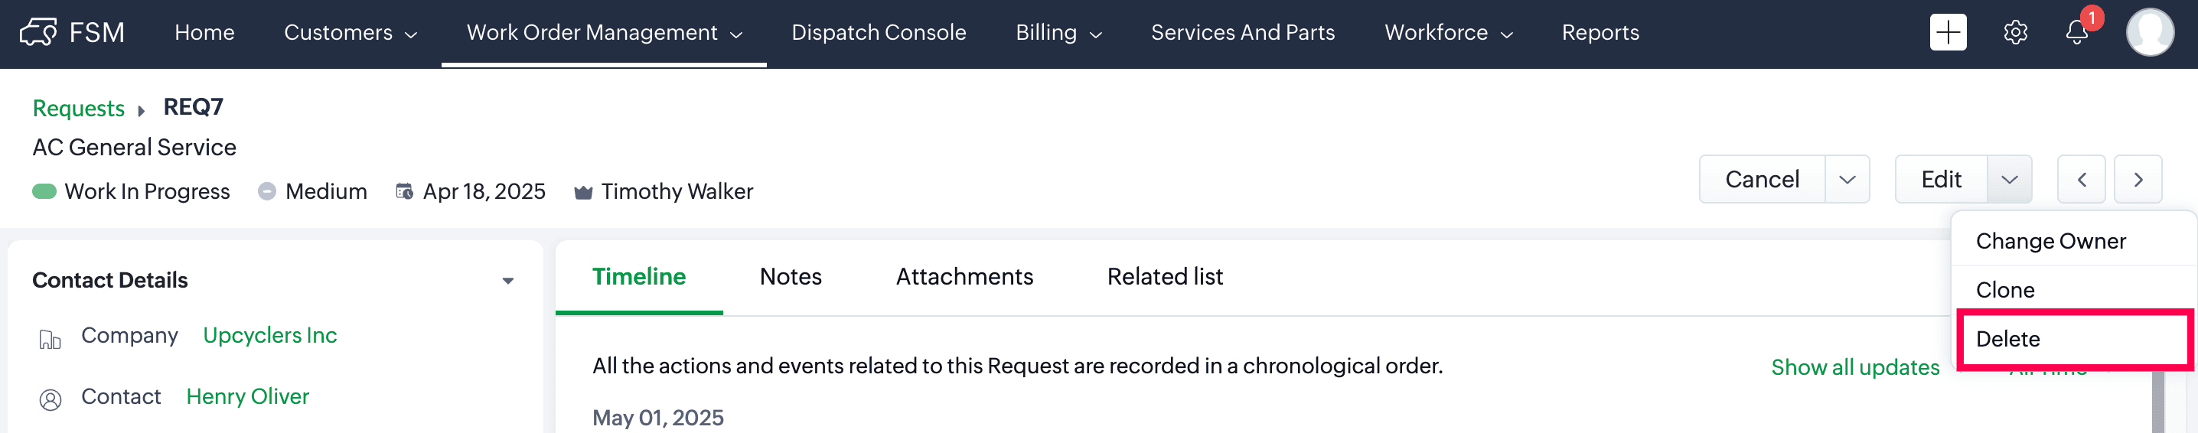Image resolution: width=2198 pixels, height=433 pixels.
Task: Select Delete from the dropdown menu
Action: click(x=2074, y=338)
